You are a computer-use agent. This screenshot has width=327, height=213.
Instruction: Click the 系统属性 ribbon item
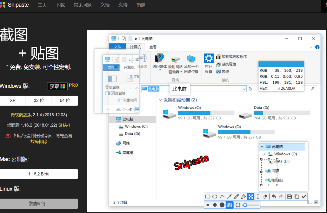pos(226,64)
